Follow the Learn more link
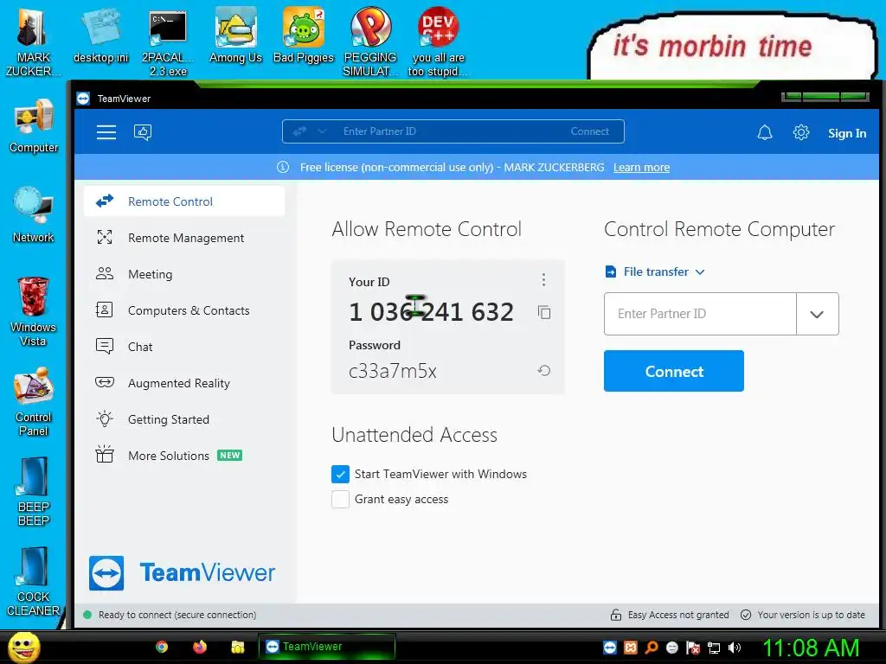 pos(641,167)
